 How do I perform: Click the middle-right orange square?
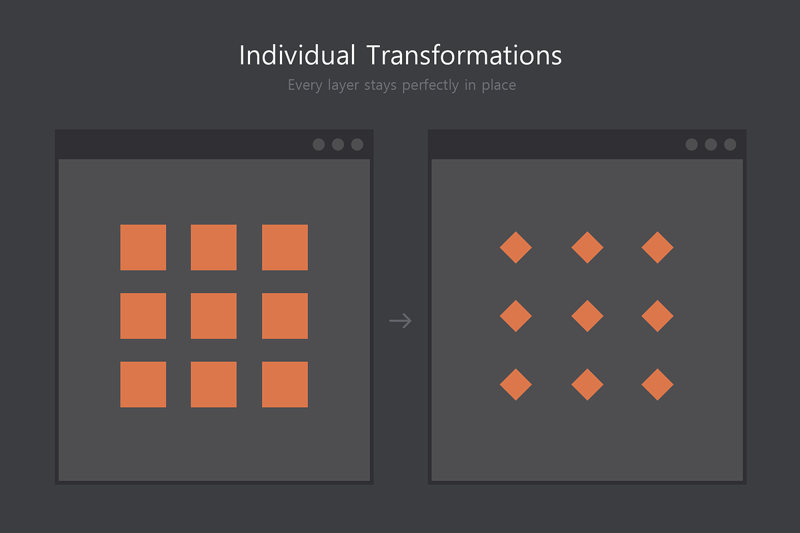pyautogui.click(x=284, y=316)
